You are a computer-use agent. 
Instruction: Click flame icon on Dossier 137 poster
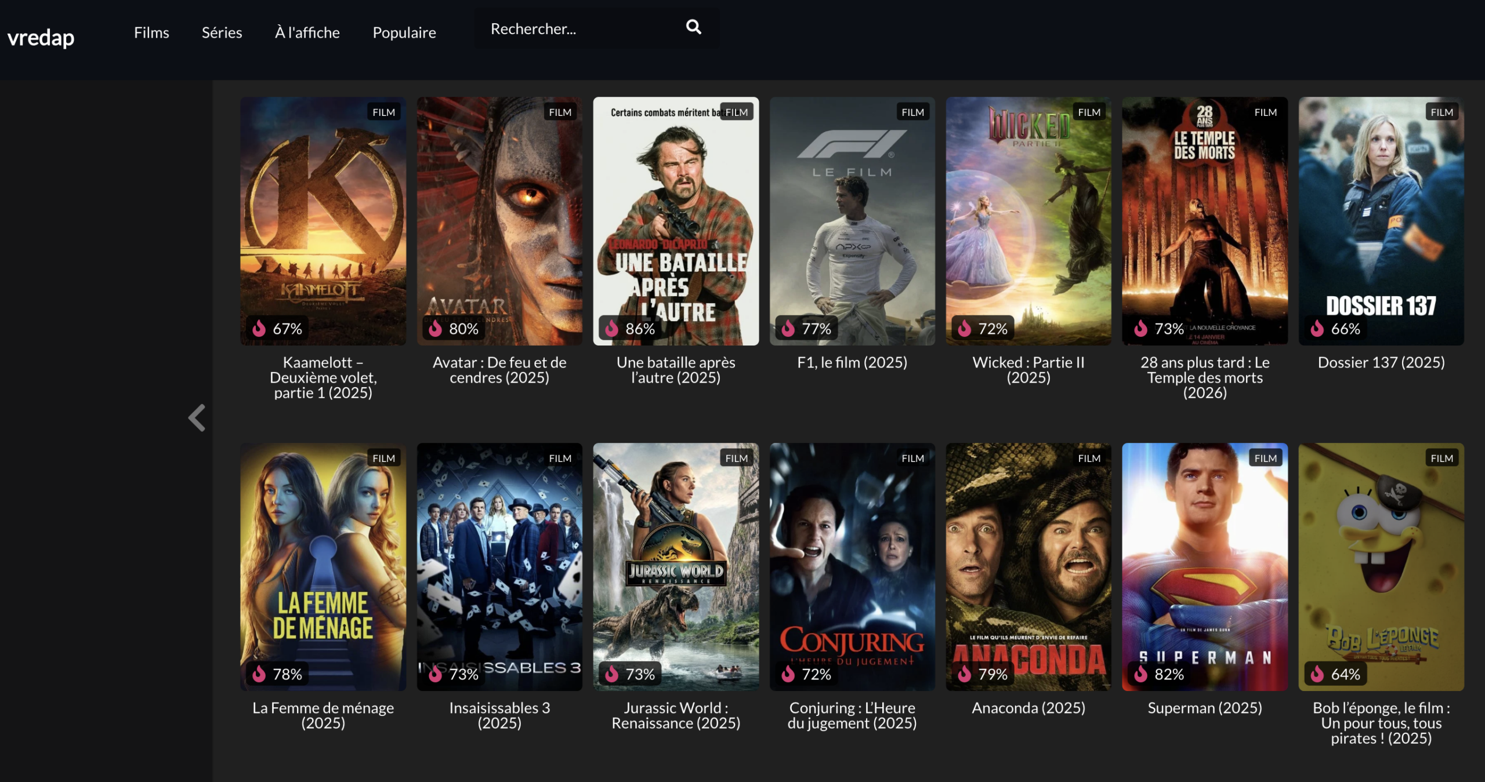click(x=1317, y=328)
